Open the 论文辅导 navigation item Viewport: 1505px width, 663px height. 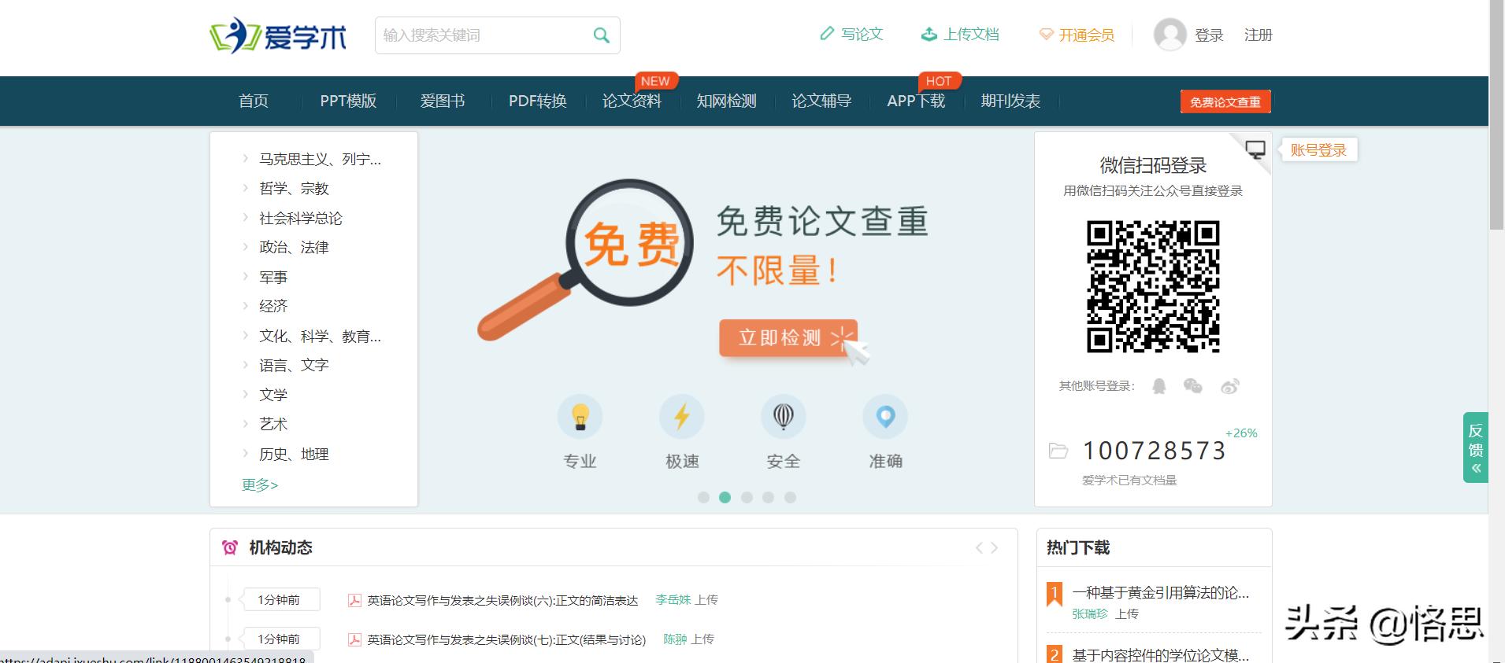(821, 101)
